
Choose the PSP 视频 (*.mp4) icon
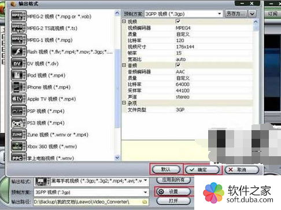[19, 111]
